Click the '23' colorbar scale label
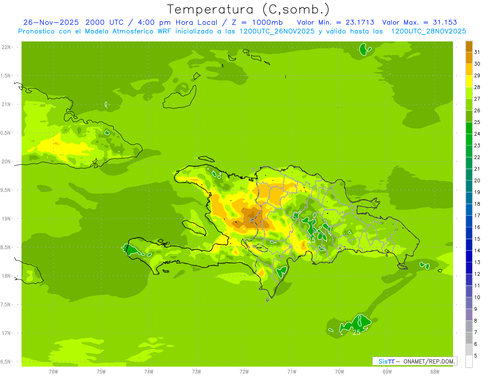Screen dimensions: 488x377 click(477, 146)
